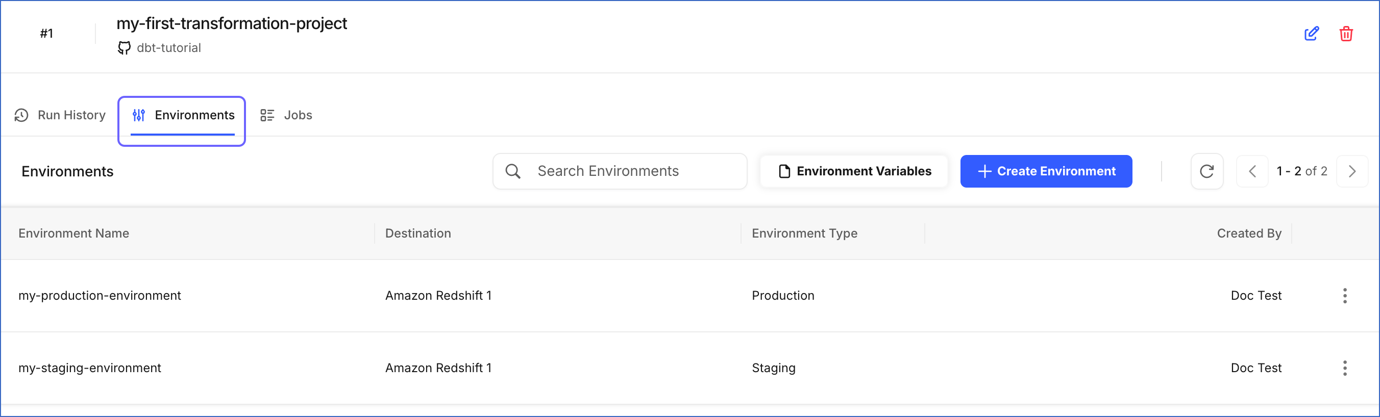Go to the next page of environments
This screenshot has height=417, width=1380.
pos(1352,171)
